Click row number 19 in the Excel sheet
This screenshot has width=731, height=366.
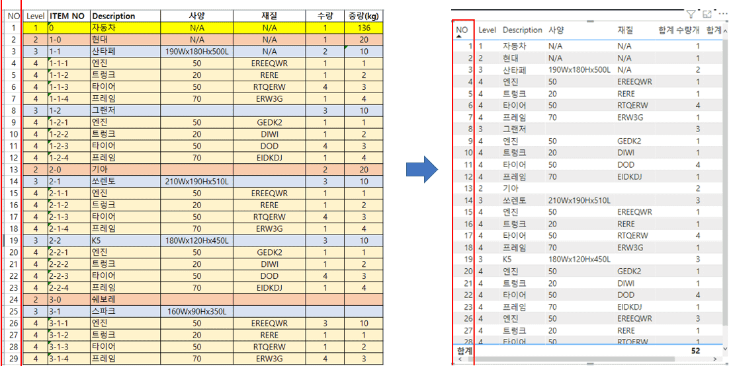point(13,240)
